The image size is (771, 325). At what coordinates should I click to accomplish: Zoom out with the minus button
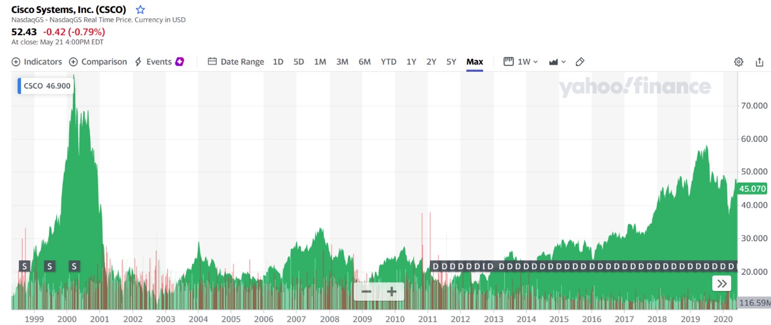(x=367, y=292)
